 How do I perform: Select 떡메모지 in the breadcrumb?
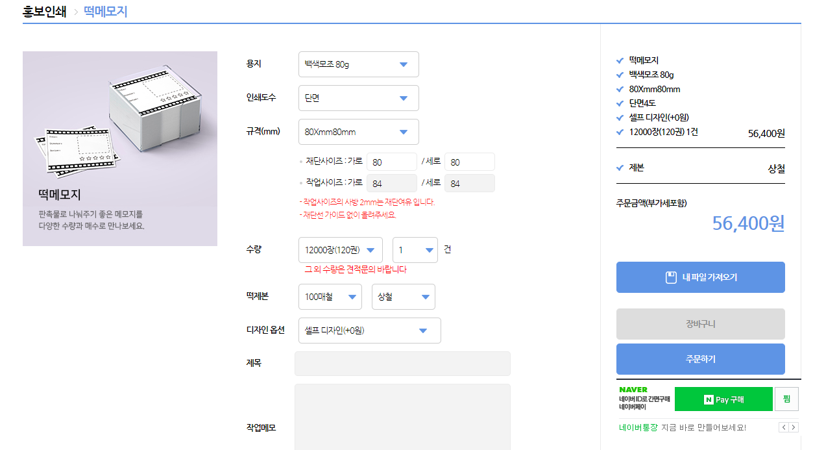pyautogui.click(x=105, y=11)
